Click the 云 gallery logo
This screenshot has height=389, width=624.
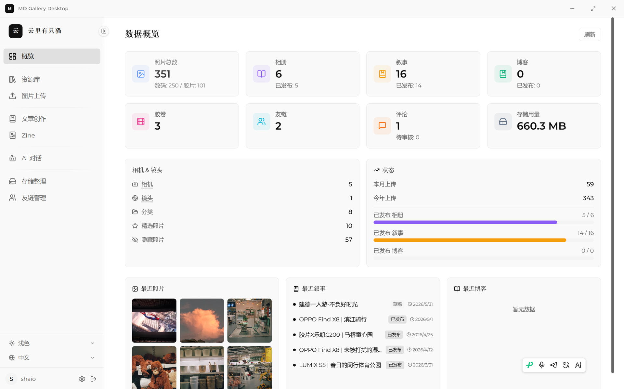16,31
